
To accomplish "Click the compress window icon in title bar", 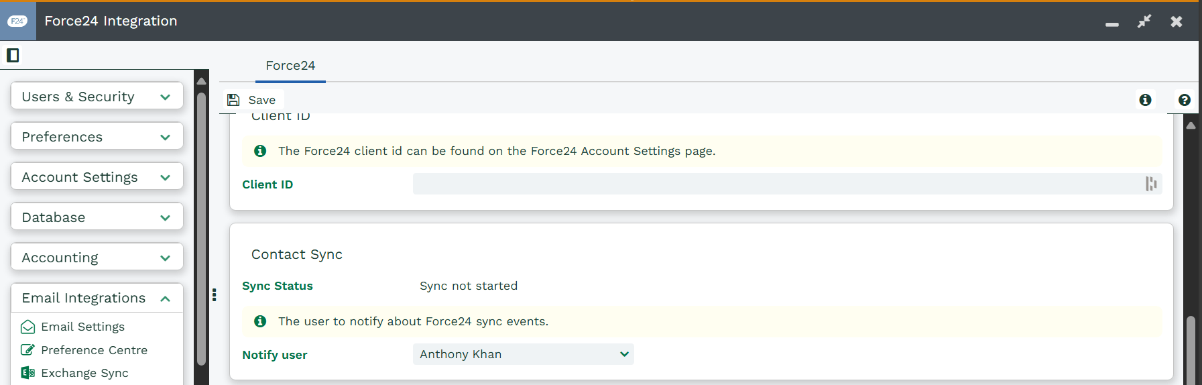I will (x=1144, y=21).
